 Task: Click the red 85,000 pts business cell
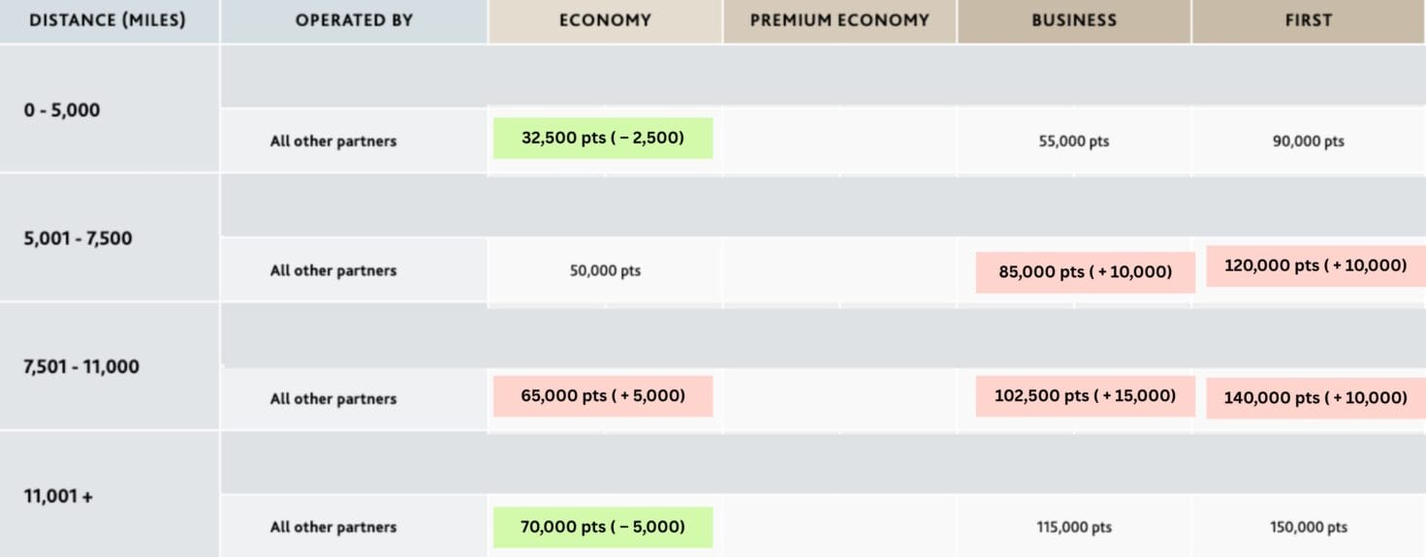[1085, 273]
